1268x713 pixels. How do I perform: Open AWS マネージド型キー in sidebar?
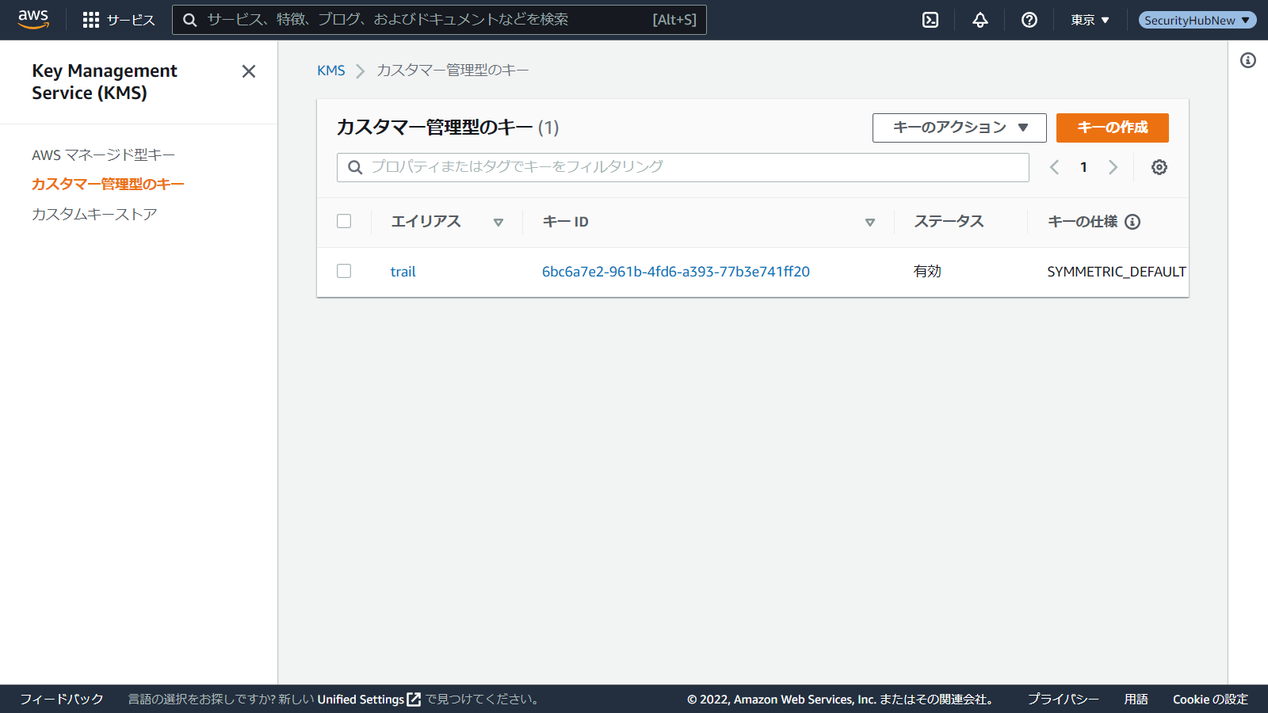tap(103, 155)
